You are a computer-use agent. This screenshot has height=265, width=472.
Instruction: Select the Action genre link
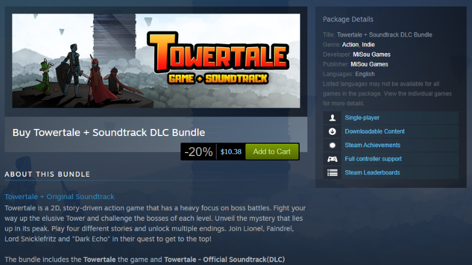pos(350,45)
